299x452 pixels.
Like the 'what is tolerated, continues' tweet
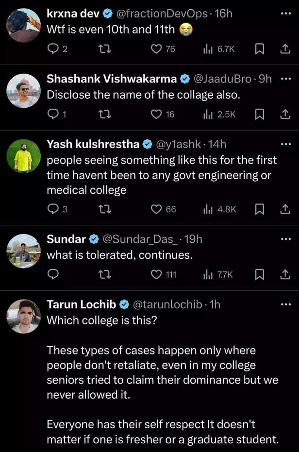pyautogui.click(x=156, y=274)
